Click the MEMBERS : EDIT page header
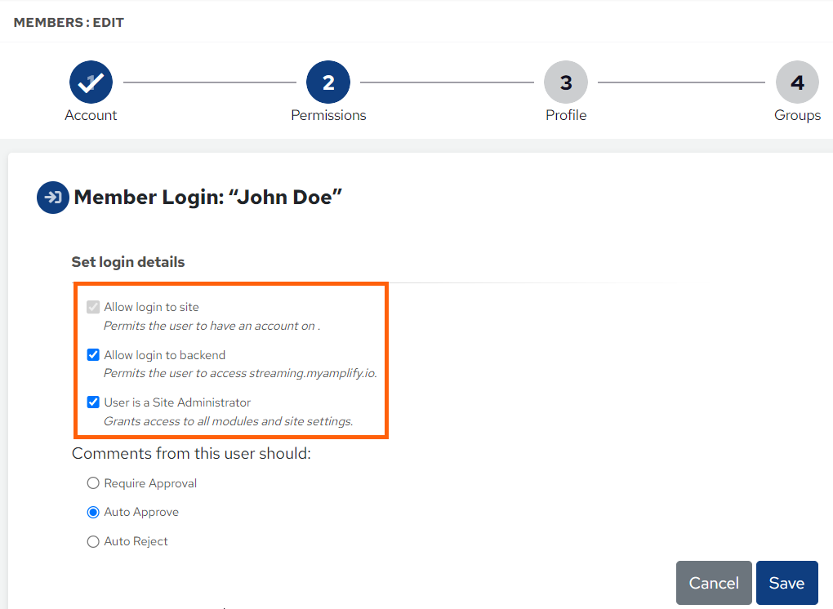 [x=69, y=22]
